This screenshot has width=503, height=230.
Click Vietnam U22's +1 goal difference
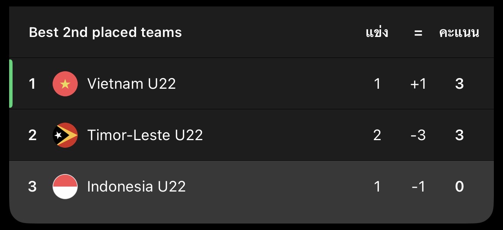418,84
